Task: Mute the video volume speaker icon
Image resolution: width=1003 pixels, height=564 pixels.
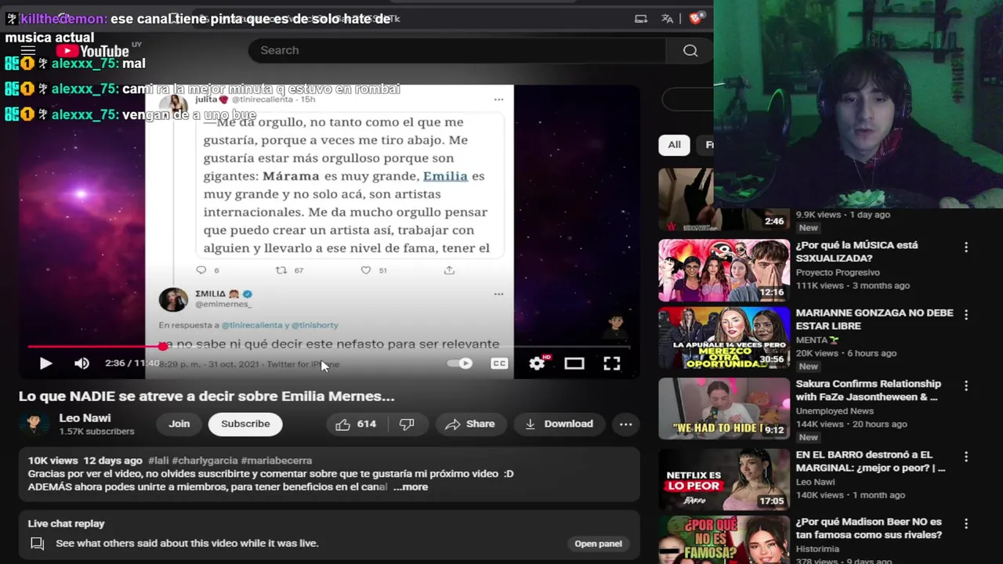Action: [81, 363]
